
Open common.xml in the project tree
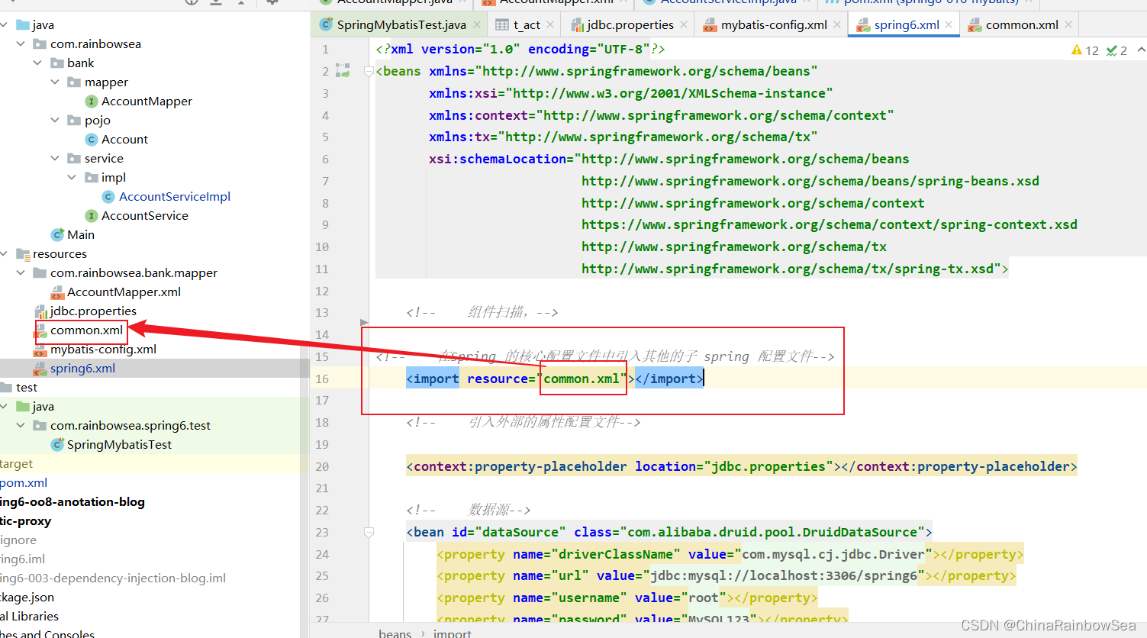pos(86,330)
